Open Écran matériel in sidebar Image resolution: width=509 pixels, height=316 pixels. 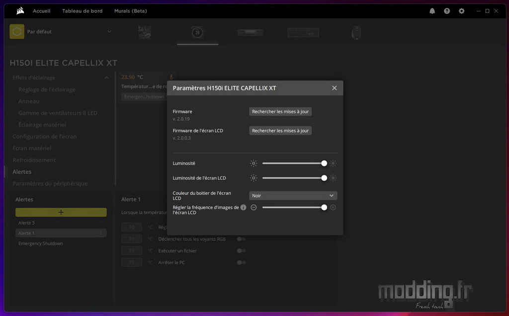32,148
